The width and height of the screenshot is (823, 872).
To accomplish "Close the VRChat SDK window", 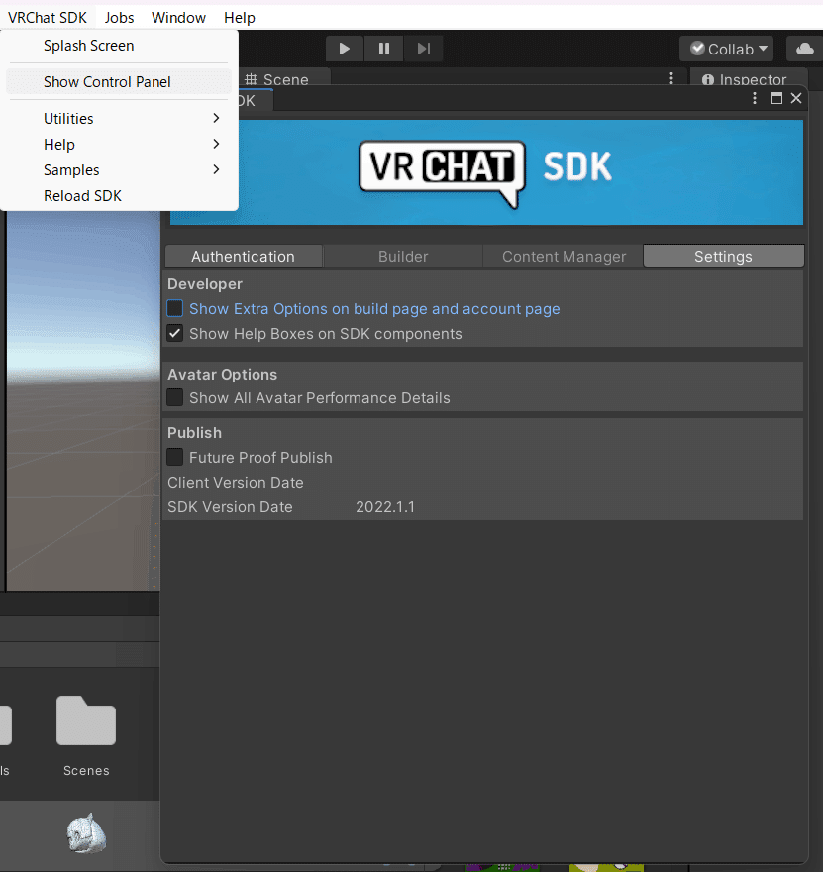I will pos(796,98).
